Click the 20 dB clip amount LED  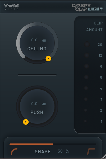pos(87,44)
